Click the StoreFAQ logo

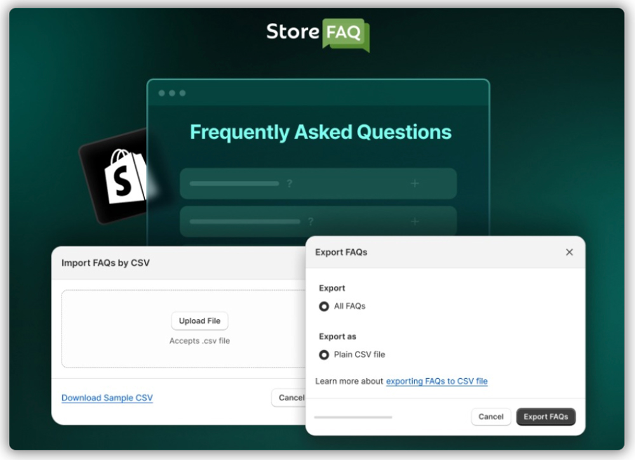coord(318,34)
